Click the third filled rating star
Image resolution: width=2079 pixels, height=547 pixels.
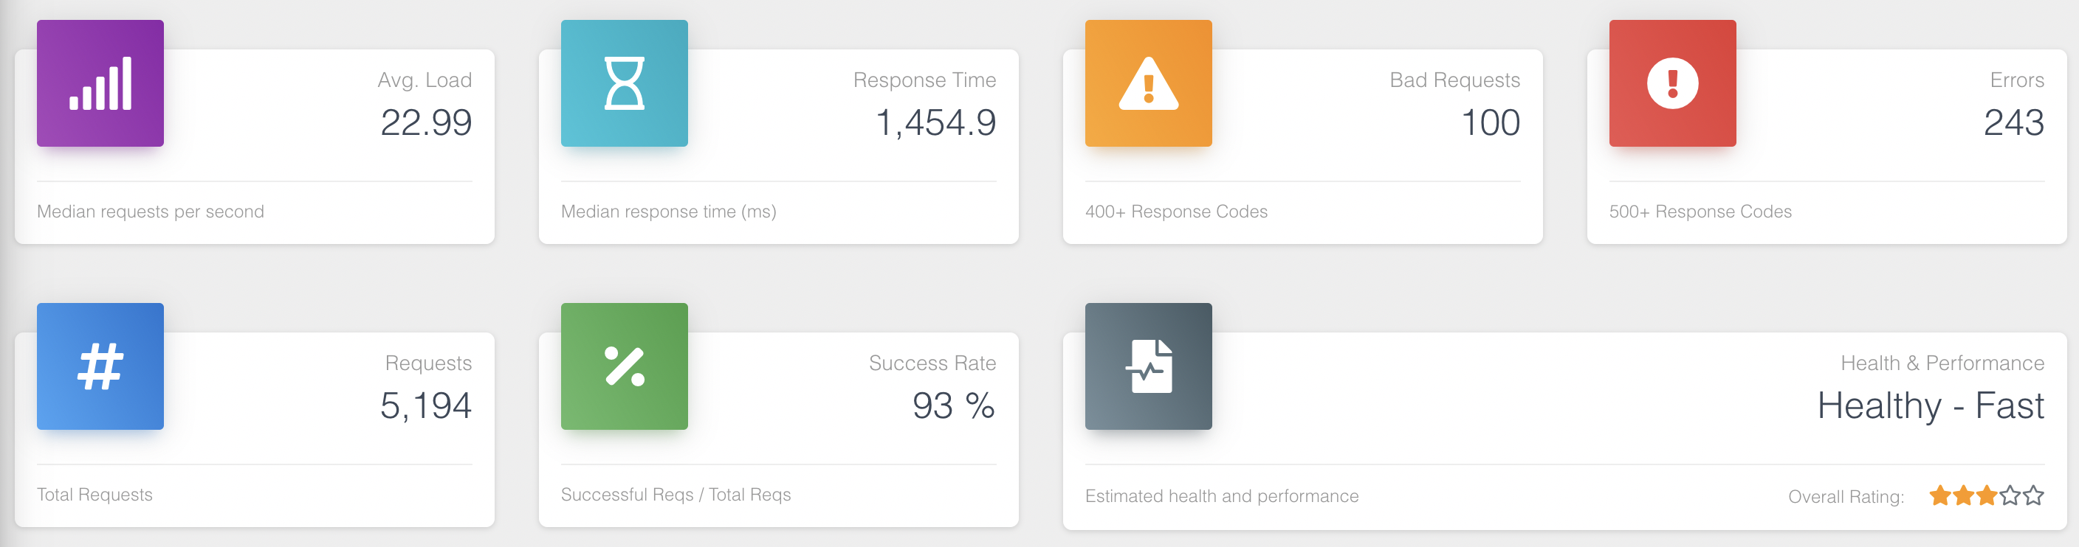(1986, 495)
